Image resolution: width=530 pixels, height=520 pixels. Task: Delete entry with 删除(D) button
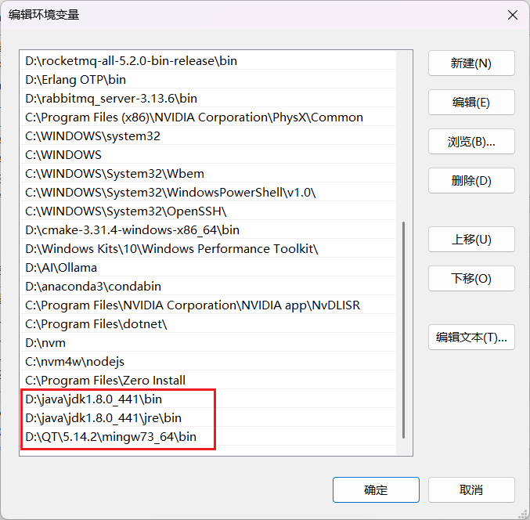[x=471, y=181]
